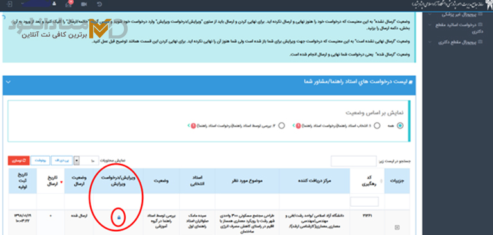Click the وضعیت ارسال column header
493x235 pixels.
tap(78, 181)
